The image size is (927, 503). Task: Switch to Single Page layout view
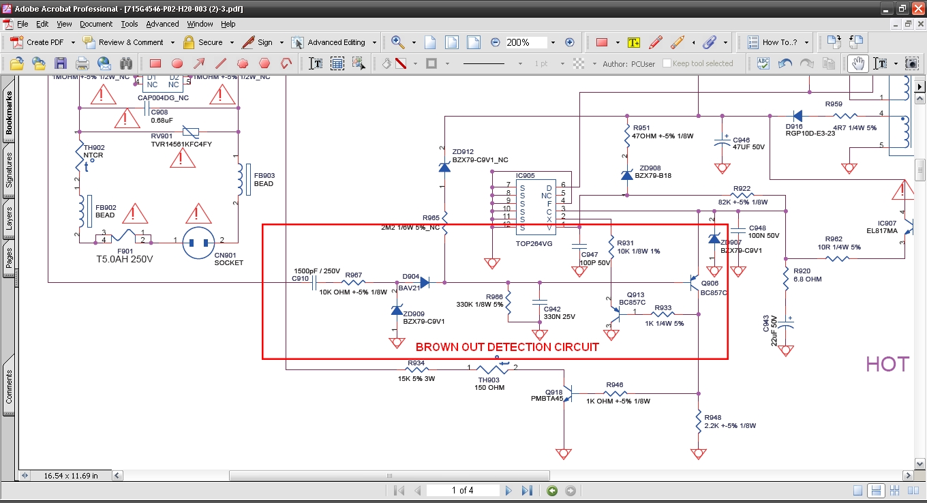pos(858,491)
